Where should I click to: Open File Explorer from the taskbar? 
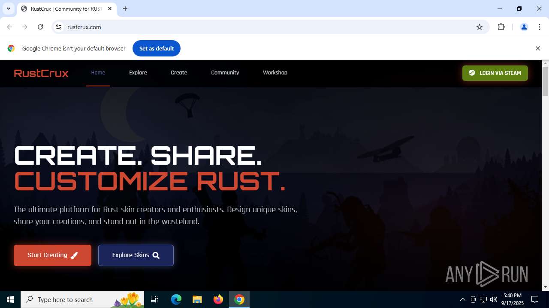(197, 299)
